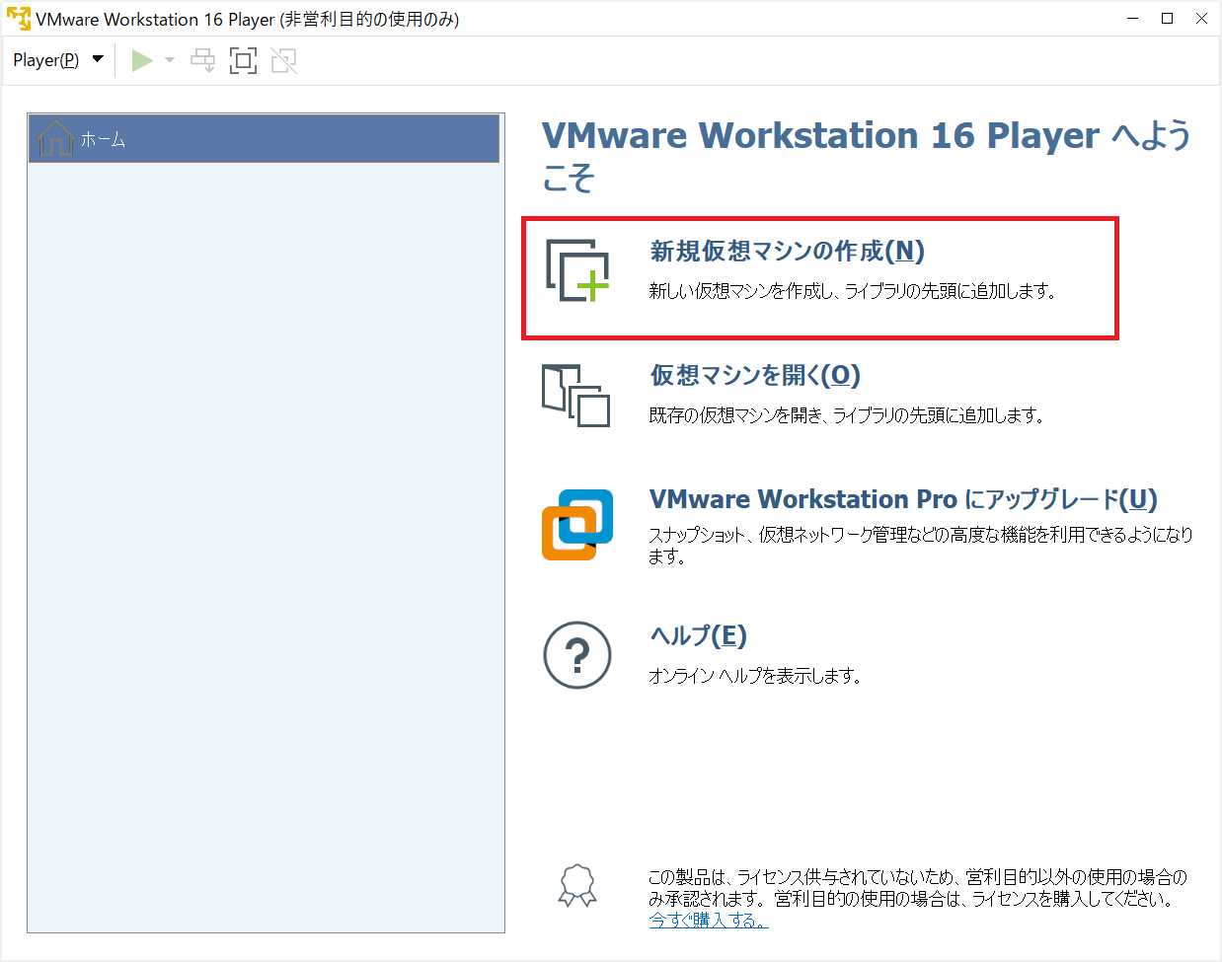1222x962 pixels.
Task: Maximize the VMware Player window
Action: [x=1167, y=19]
